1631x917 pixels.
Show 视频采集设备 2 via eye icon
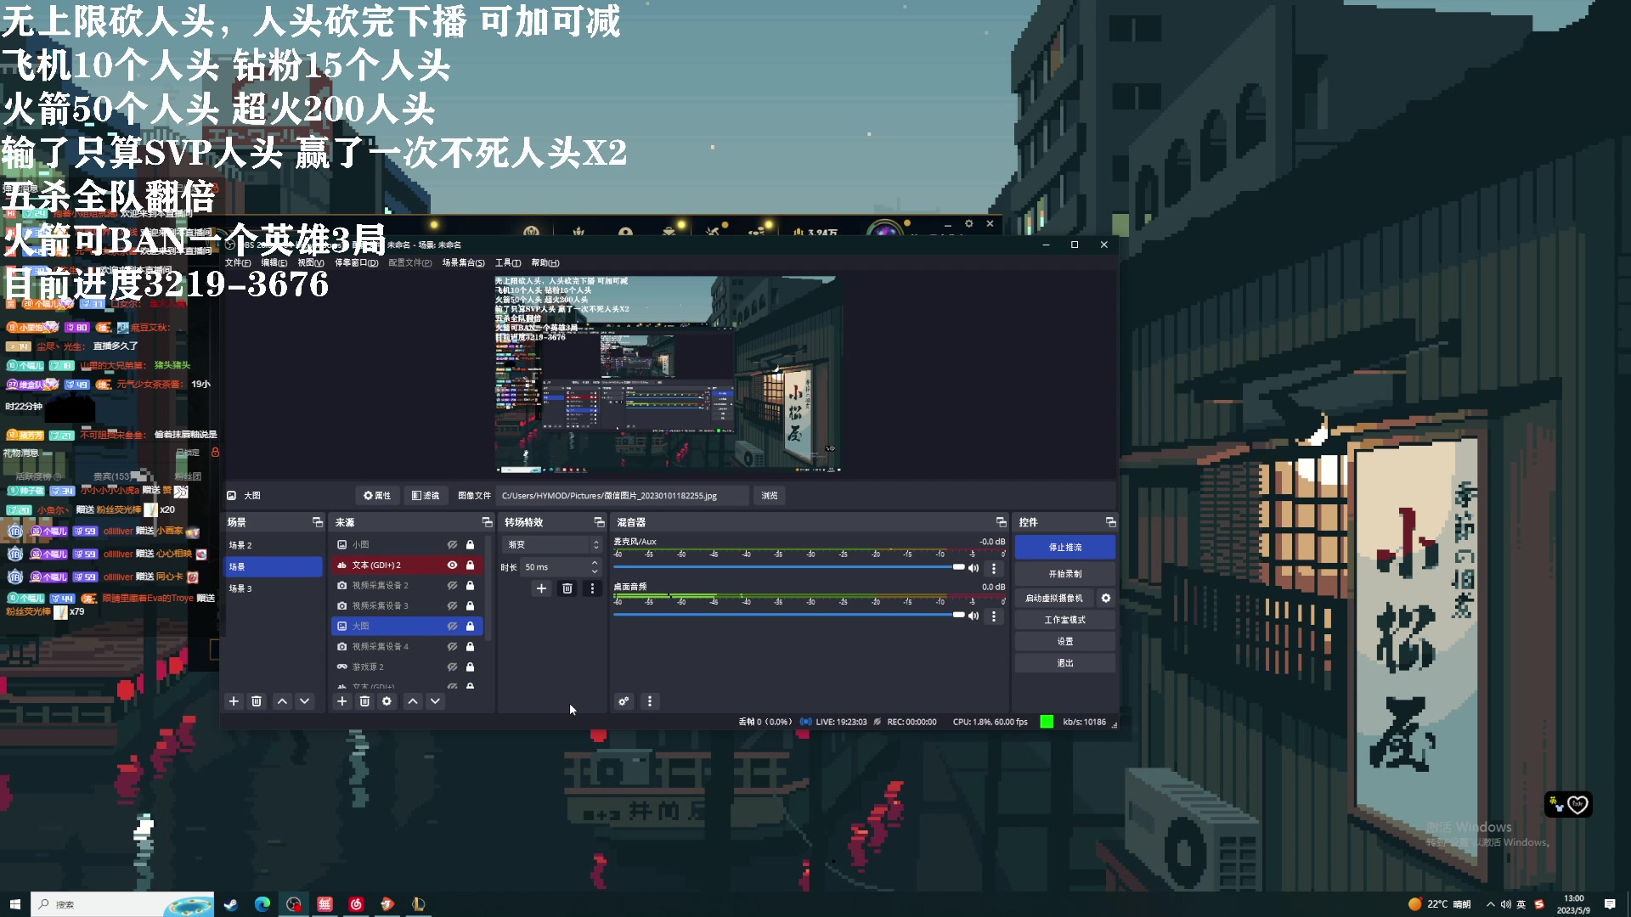[452, 586]
